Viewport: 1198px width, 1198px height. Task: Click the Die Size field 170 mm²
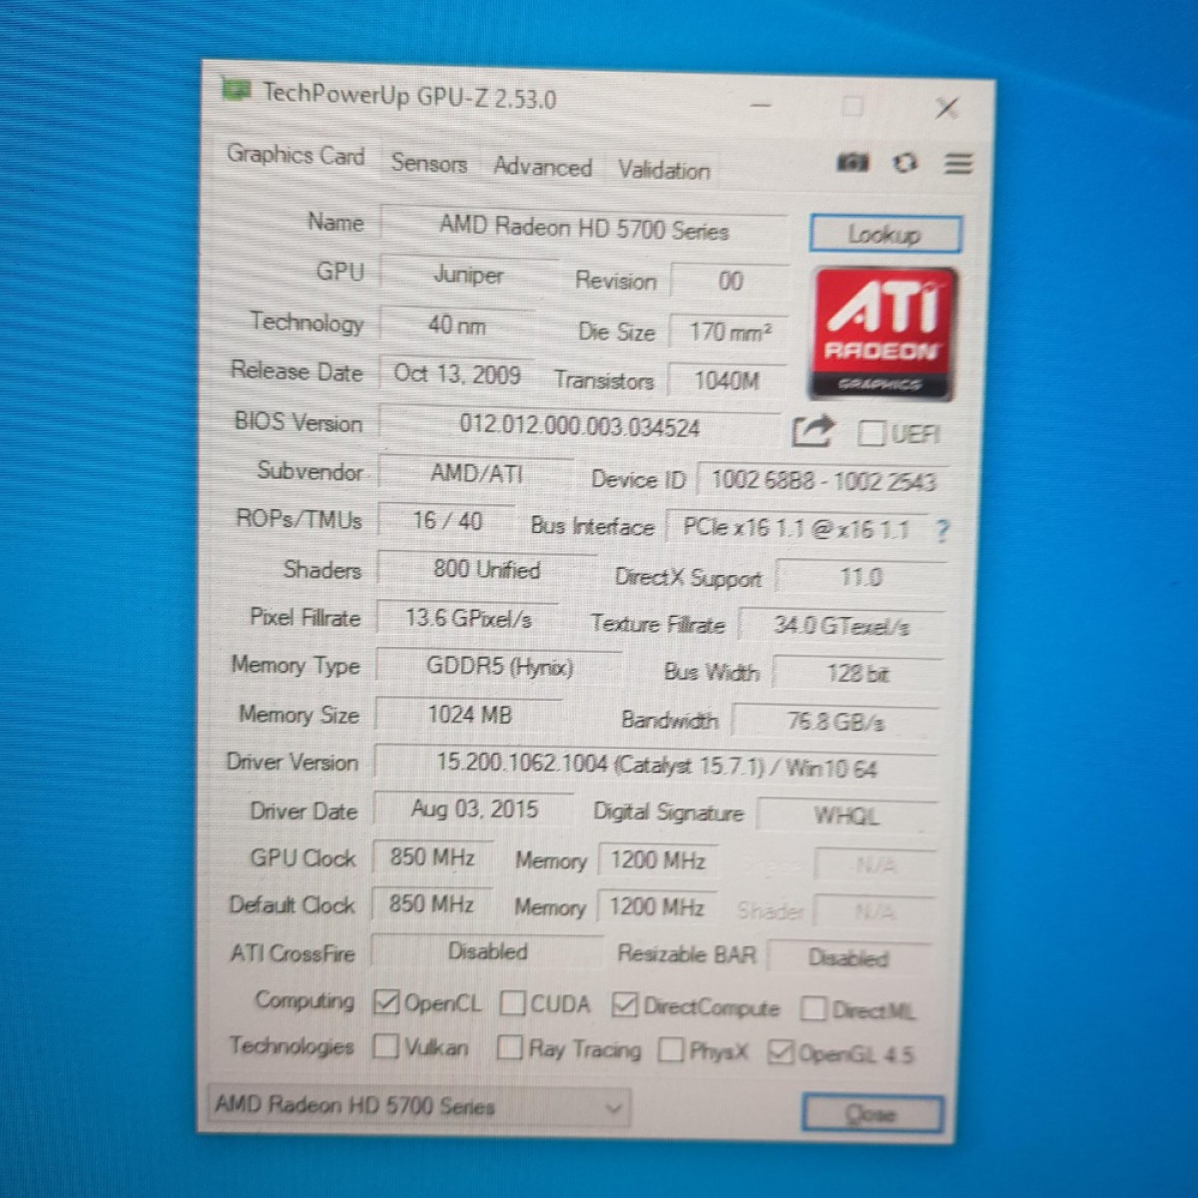730,331
